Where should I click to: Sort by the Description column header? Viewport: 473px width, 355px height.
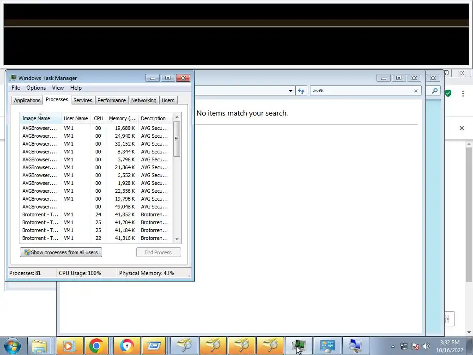tap(155, 118)
